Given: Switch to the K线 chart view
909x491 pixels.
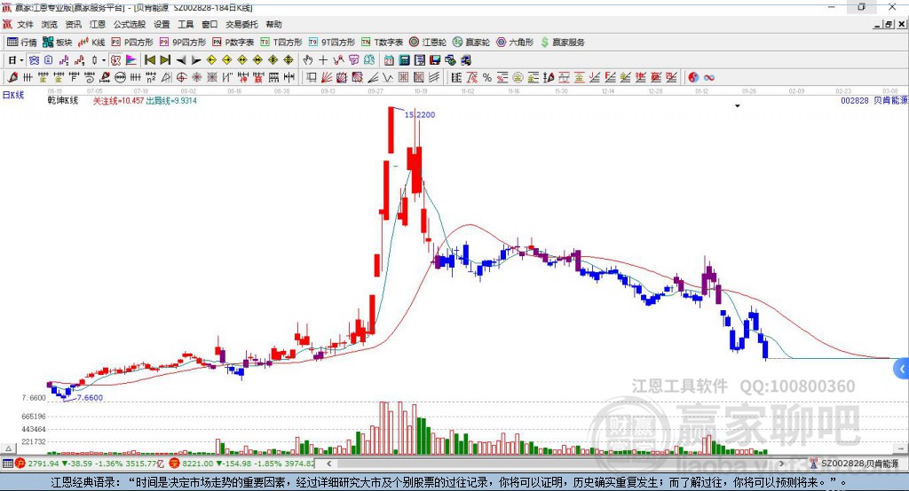Looking at the screenshot, I should (x=91, y=43).
